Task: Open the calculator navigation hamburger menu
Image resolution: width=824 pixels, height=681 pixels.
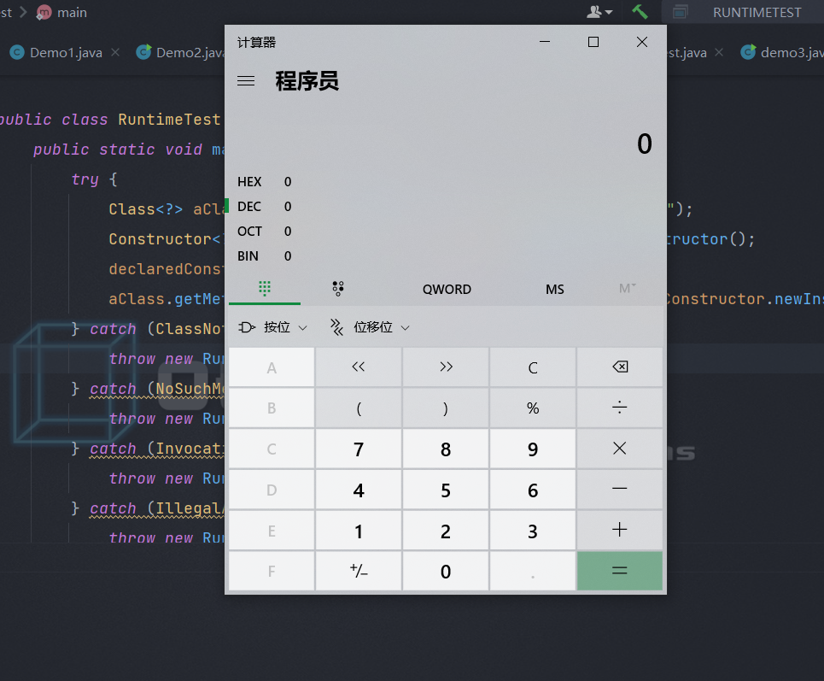Action: pyautogui.click(x=245, y=81)
